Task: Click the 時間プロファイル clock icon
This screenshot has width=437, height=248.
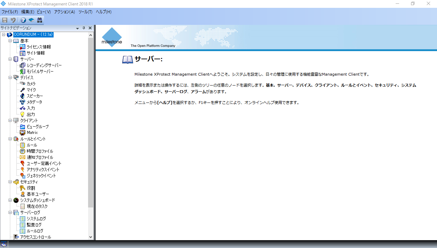Action: coord(23,151)
